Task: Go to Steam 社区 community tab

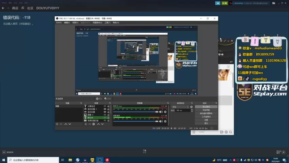Action: point(30,8)
